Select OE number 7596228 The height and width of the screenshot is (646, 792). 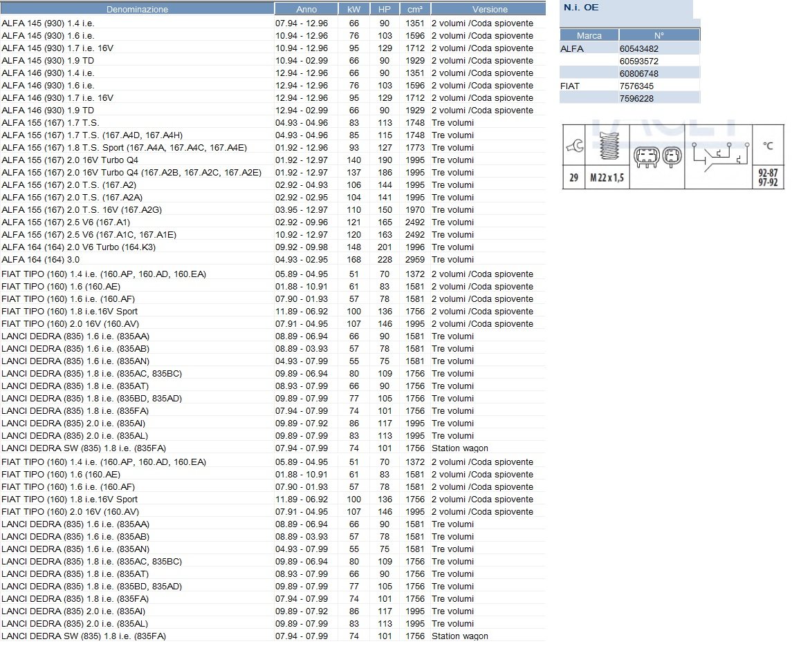636,98
